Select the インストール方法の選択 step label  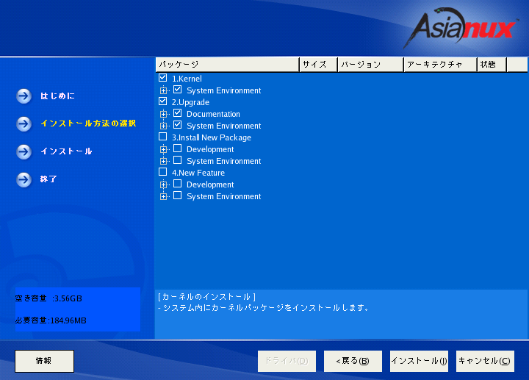[88, 123]
